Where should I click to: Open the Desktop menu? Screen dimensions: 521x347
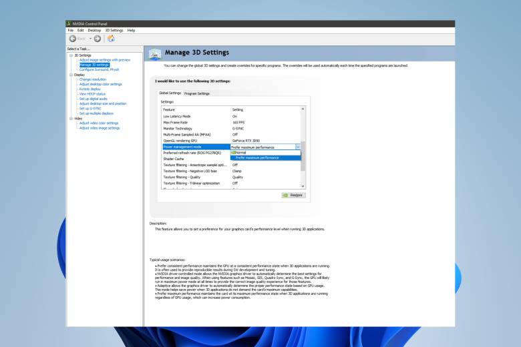coord(94,30)
